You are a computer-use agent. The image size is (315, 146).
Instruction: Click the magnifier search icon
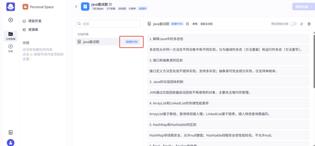[79, 24]
